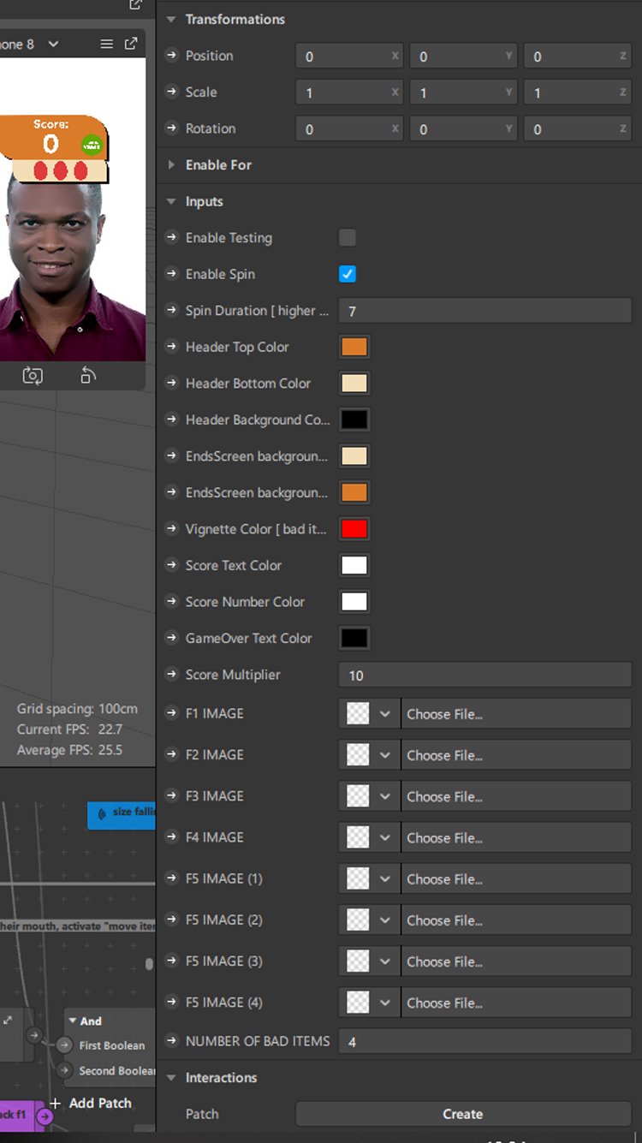Click the arrow icon beside Score Multiplier
This screenshot has width=642, height=1143.
pos(173,675)
